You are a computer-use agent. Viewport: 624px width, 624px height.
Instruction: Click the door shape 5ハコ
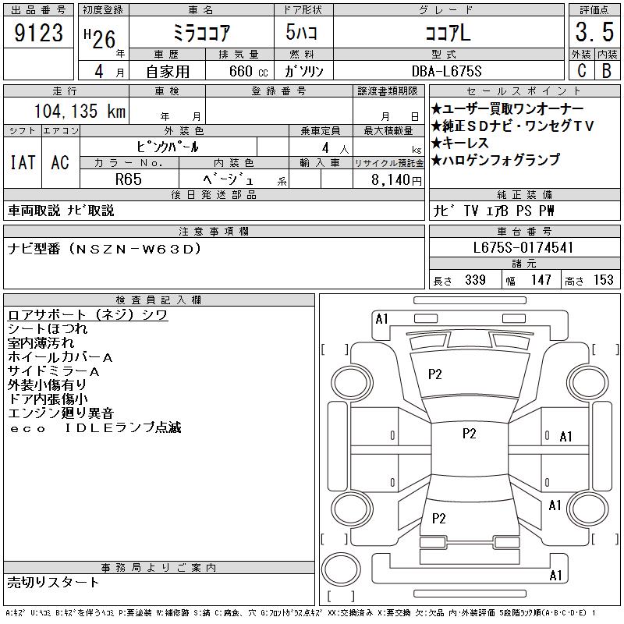(302, 32)
